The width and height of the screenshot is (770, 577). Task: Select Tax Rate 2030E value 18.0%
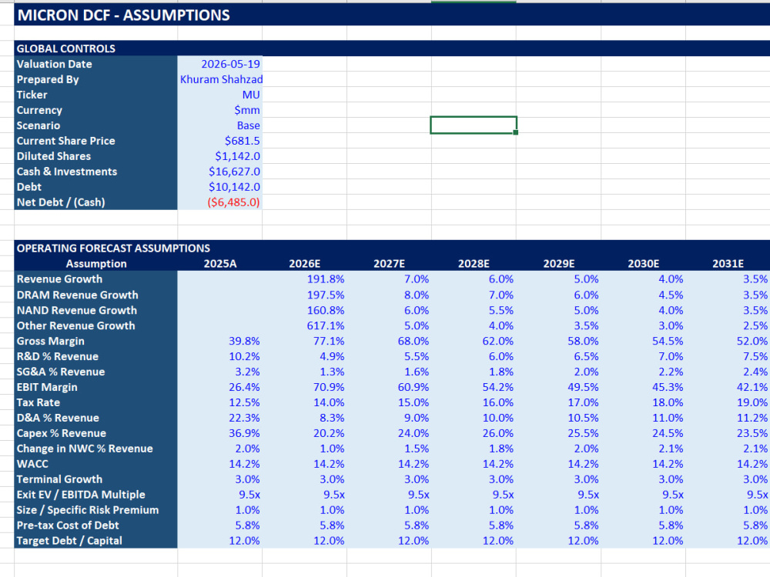(x=668, y=402)
